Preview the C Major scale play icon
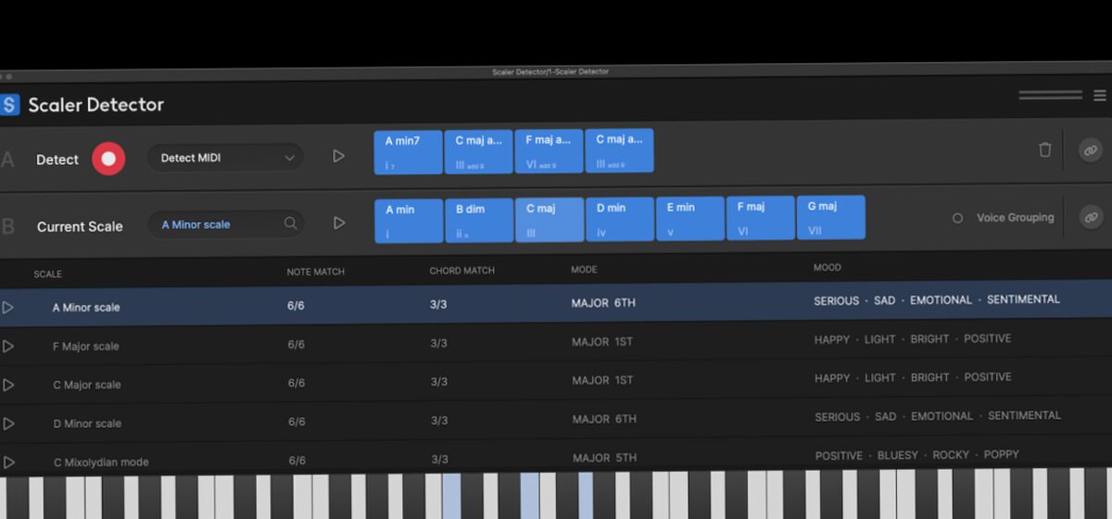 [8, 385]
